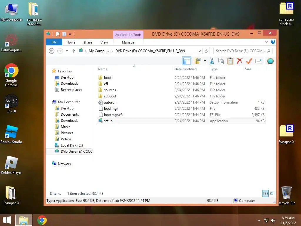This screenshot has width=301, height=226.
Task: Open the File ribbon tab
Action: coord(54,42)
